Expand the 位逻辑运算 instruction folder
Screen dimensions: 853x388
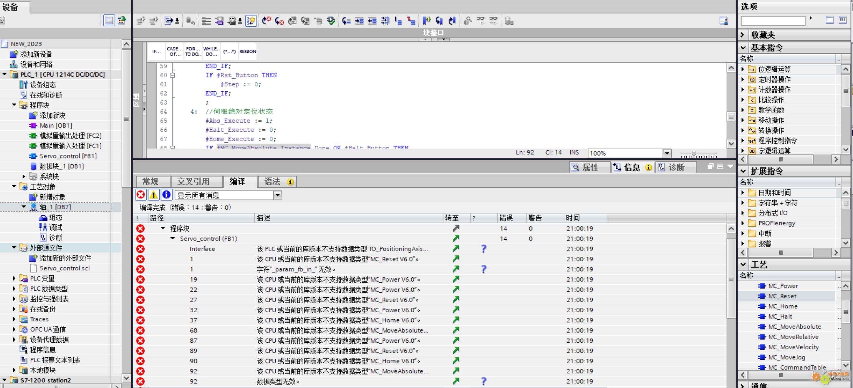point(743,69)
